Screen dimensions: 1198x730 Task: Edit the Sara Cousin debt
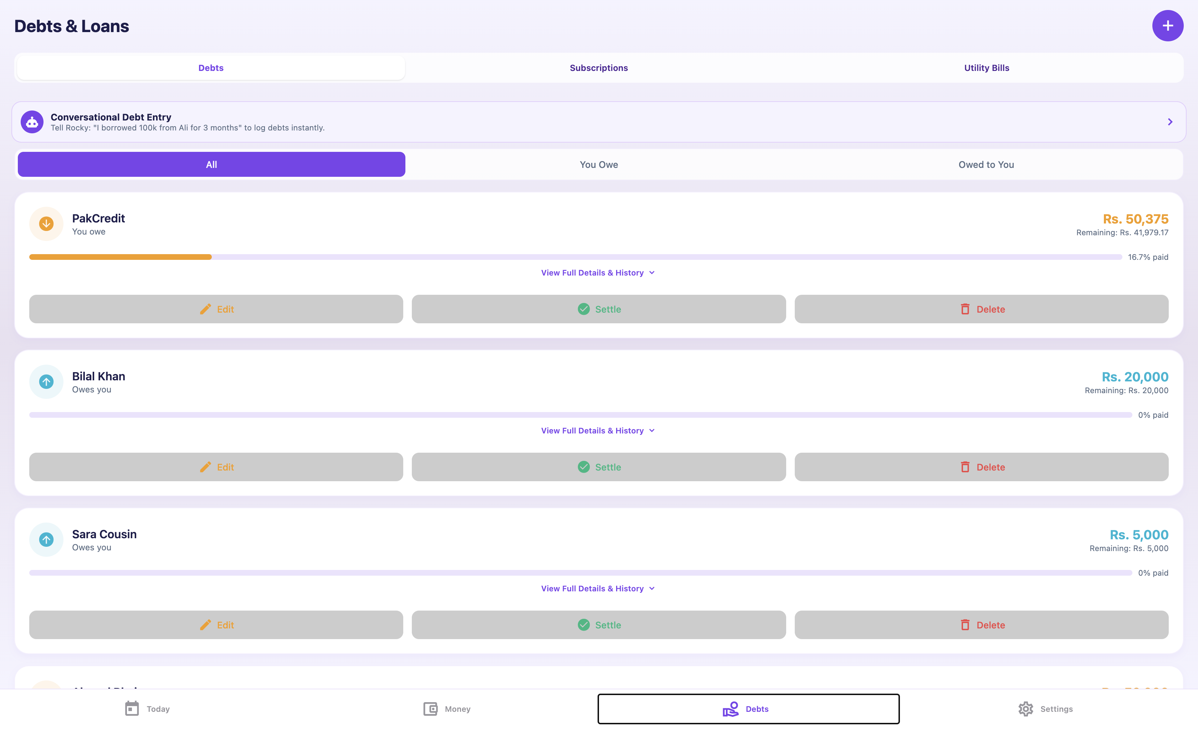(216, 625)
